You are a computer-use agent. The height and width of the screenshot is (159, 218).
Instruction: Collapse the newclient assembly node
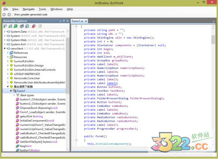coord(5,48)
